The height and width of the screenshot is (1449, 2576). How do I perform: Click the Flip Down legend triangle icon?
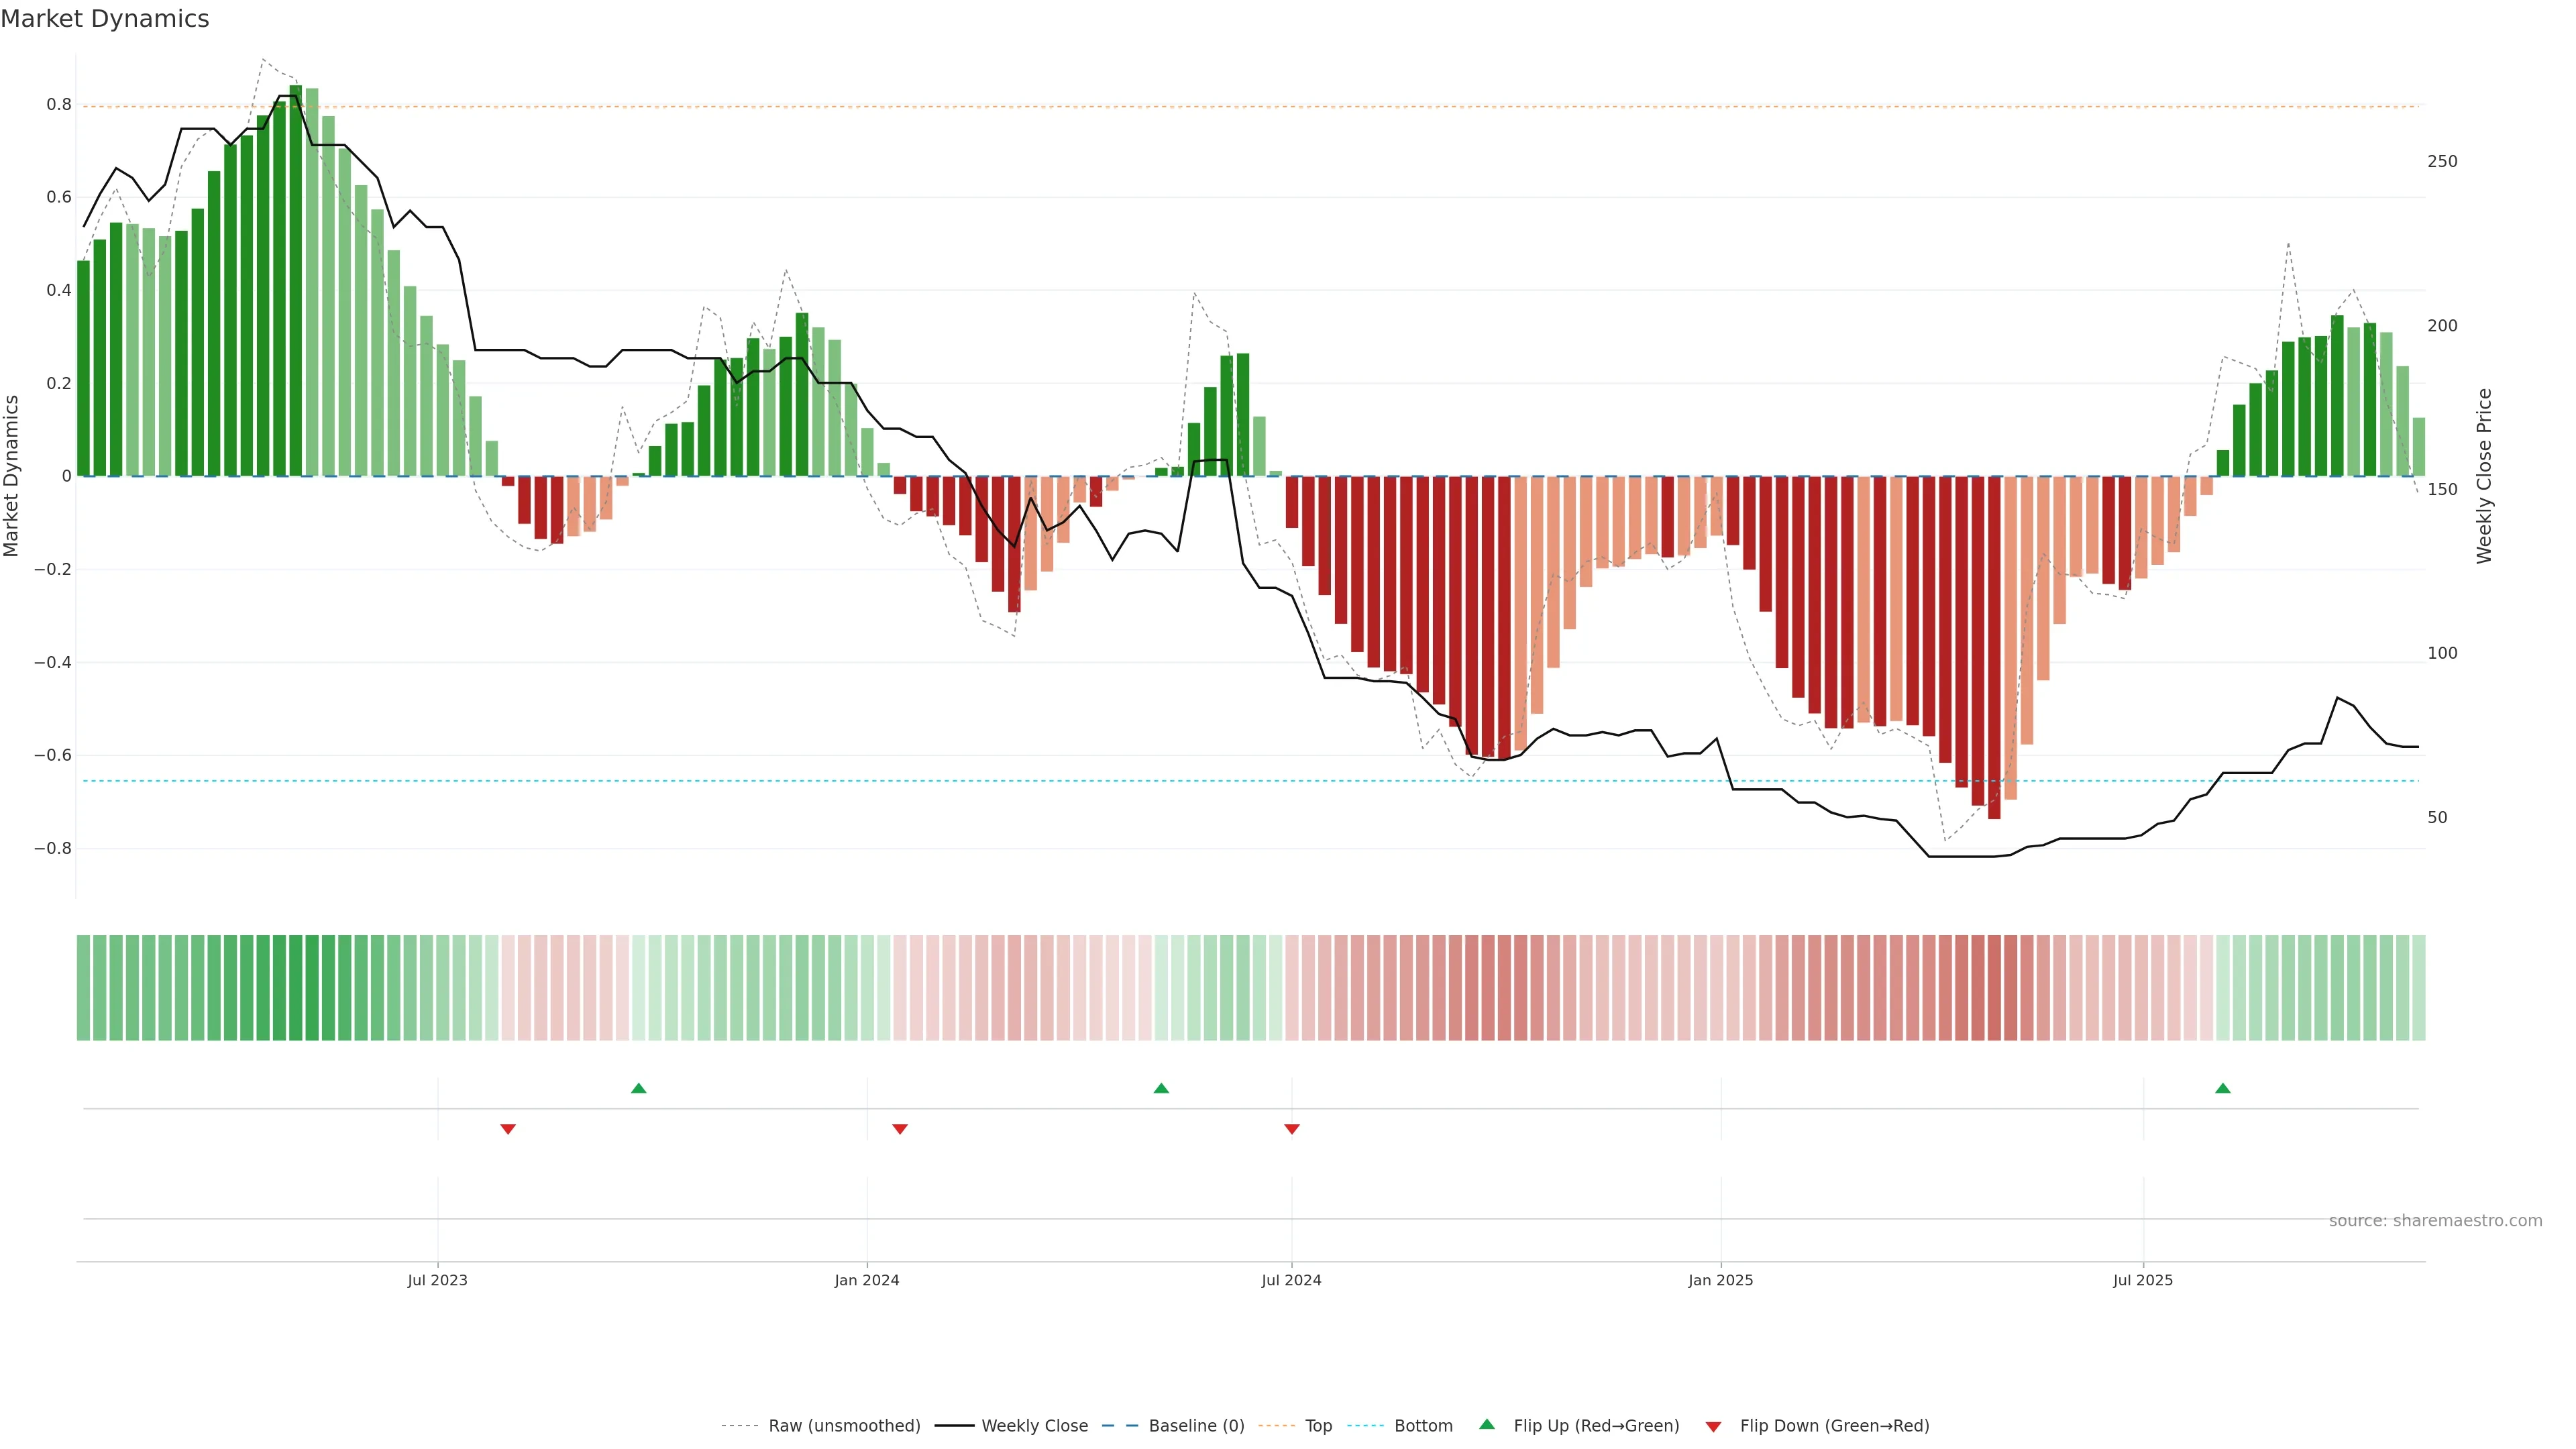pos(1713,1427)
